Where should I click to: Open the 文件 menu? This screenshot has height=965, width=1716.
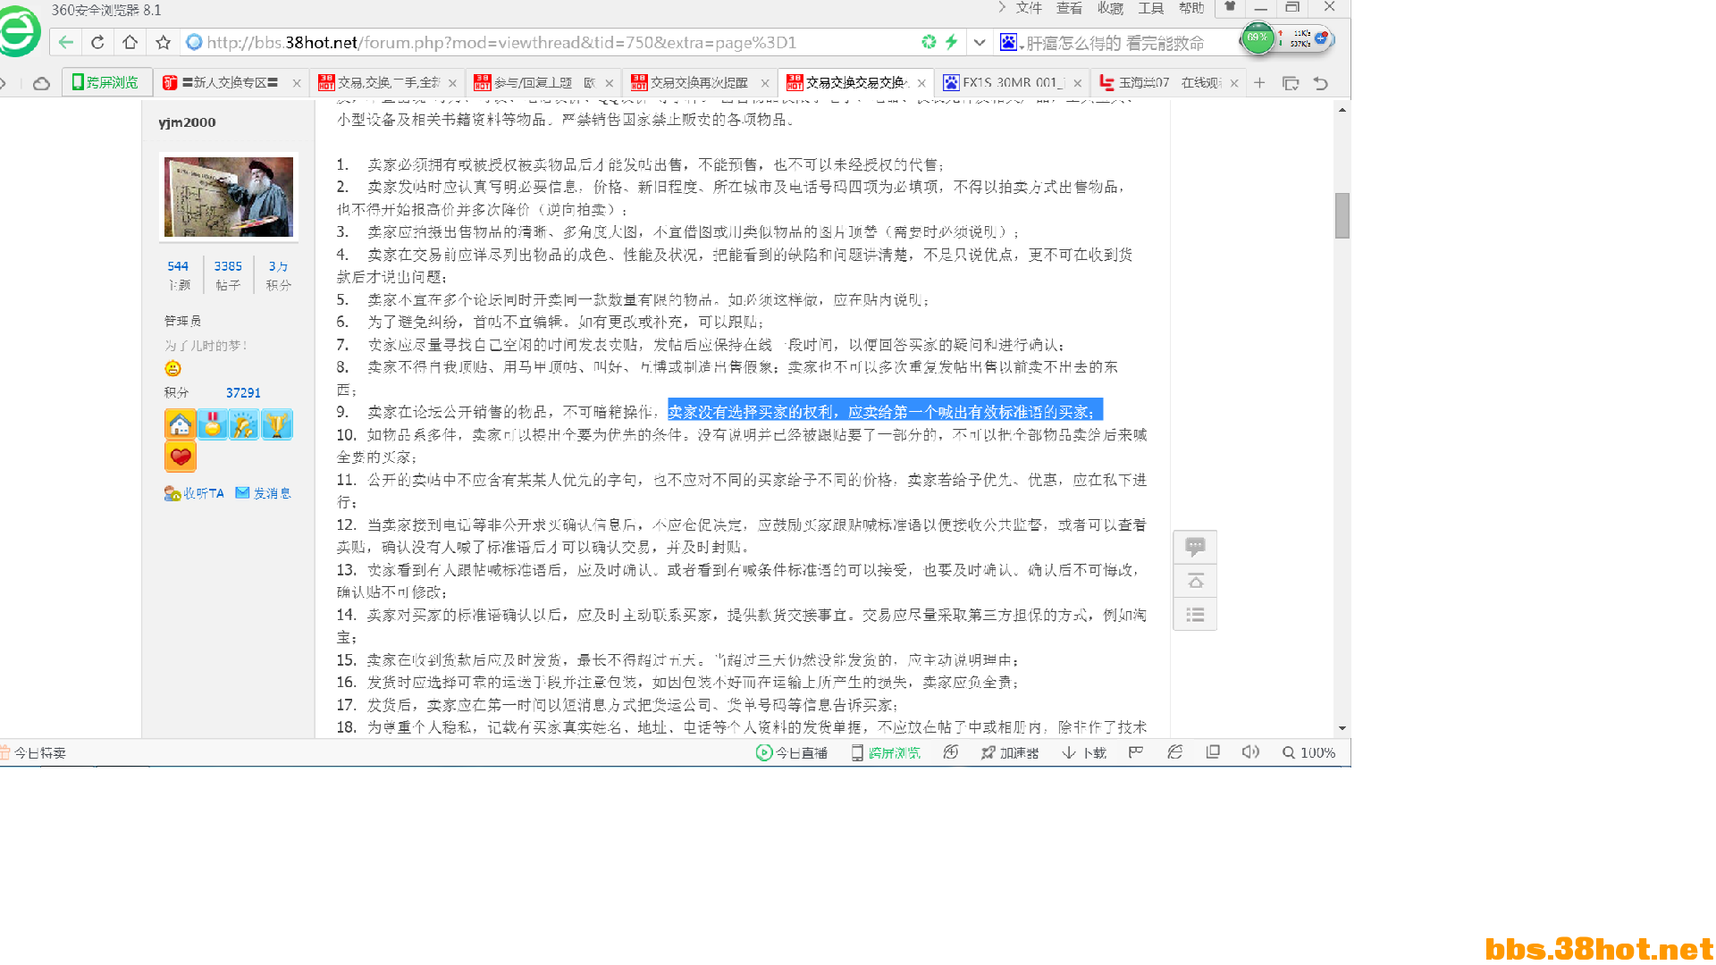click(x=1029, y=8)
